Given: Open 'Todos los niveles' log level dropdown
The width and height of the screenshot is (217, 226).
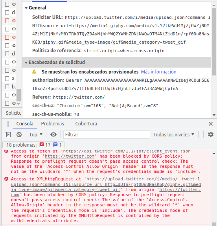Looking at the screenshot, I should [174, 135].
